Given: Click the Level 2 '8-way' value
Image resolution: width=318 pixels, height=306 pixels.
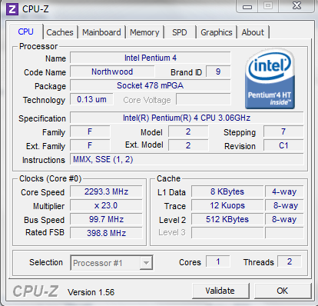Looking at the screenshot, I should point(284,219).
